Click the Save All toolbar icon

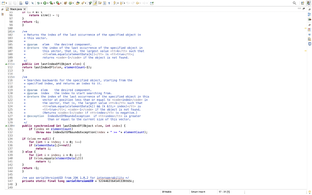coord(15,3)
